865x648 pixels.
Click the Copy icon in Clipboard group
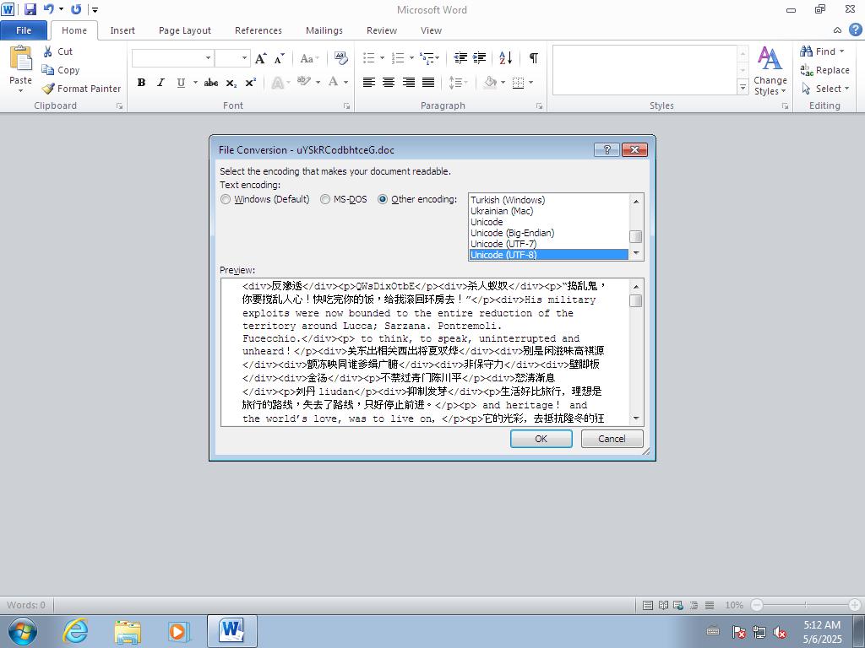48,70
